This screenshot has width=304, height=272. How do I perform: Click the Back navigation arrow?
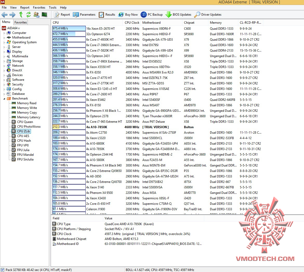click(x=4, y=15)
